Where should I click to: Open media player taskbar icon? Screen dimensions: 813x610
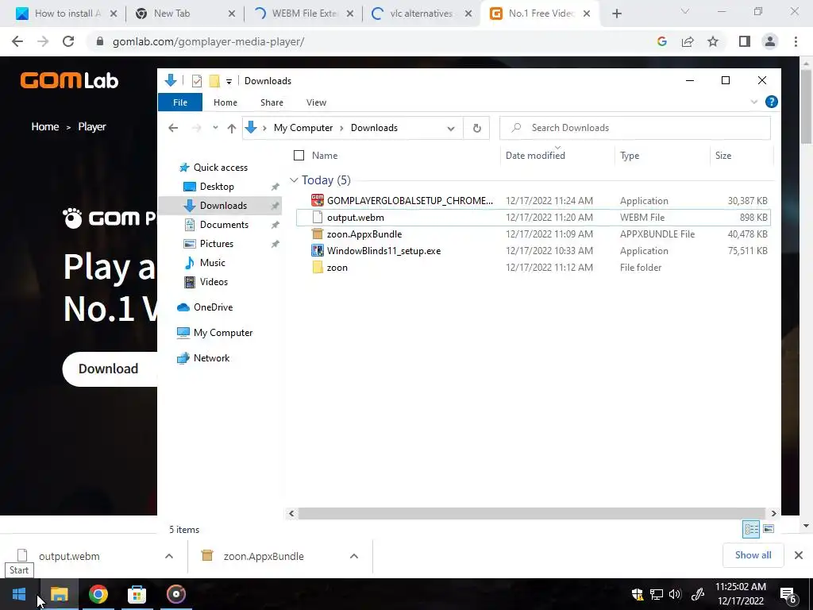[x=175, y=594]
